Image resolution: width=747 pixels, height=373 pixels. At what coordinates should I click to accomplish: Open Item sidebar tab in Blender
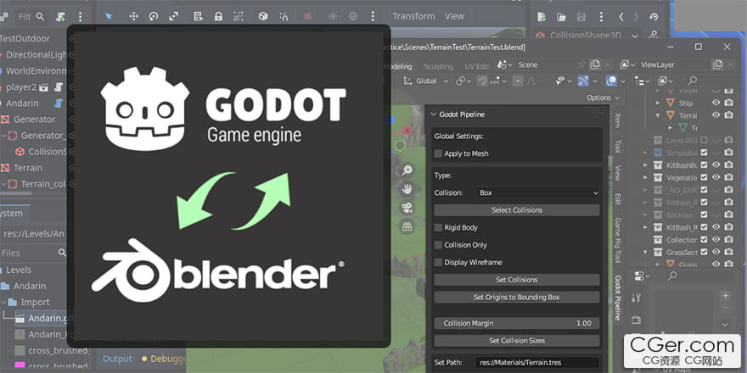coord(617,120)
